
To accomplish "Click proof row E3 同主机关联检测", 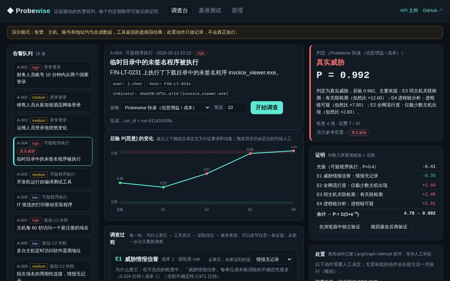I will [376, 195].
